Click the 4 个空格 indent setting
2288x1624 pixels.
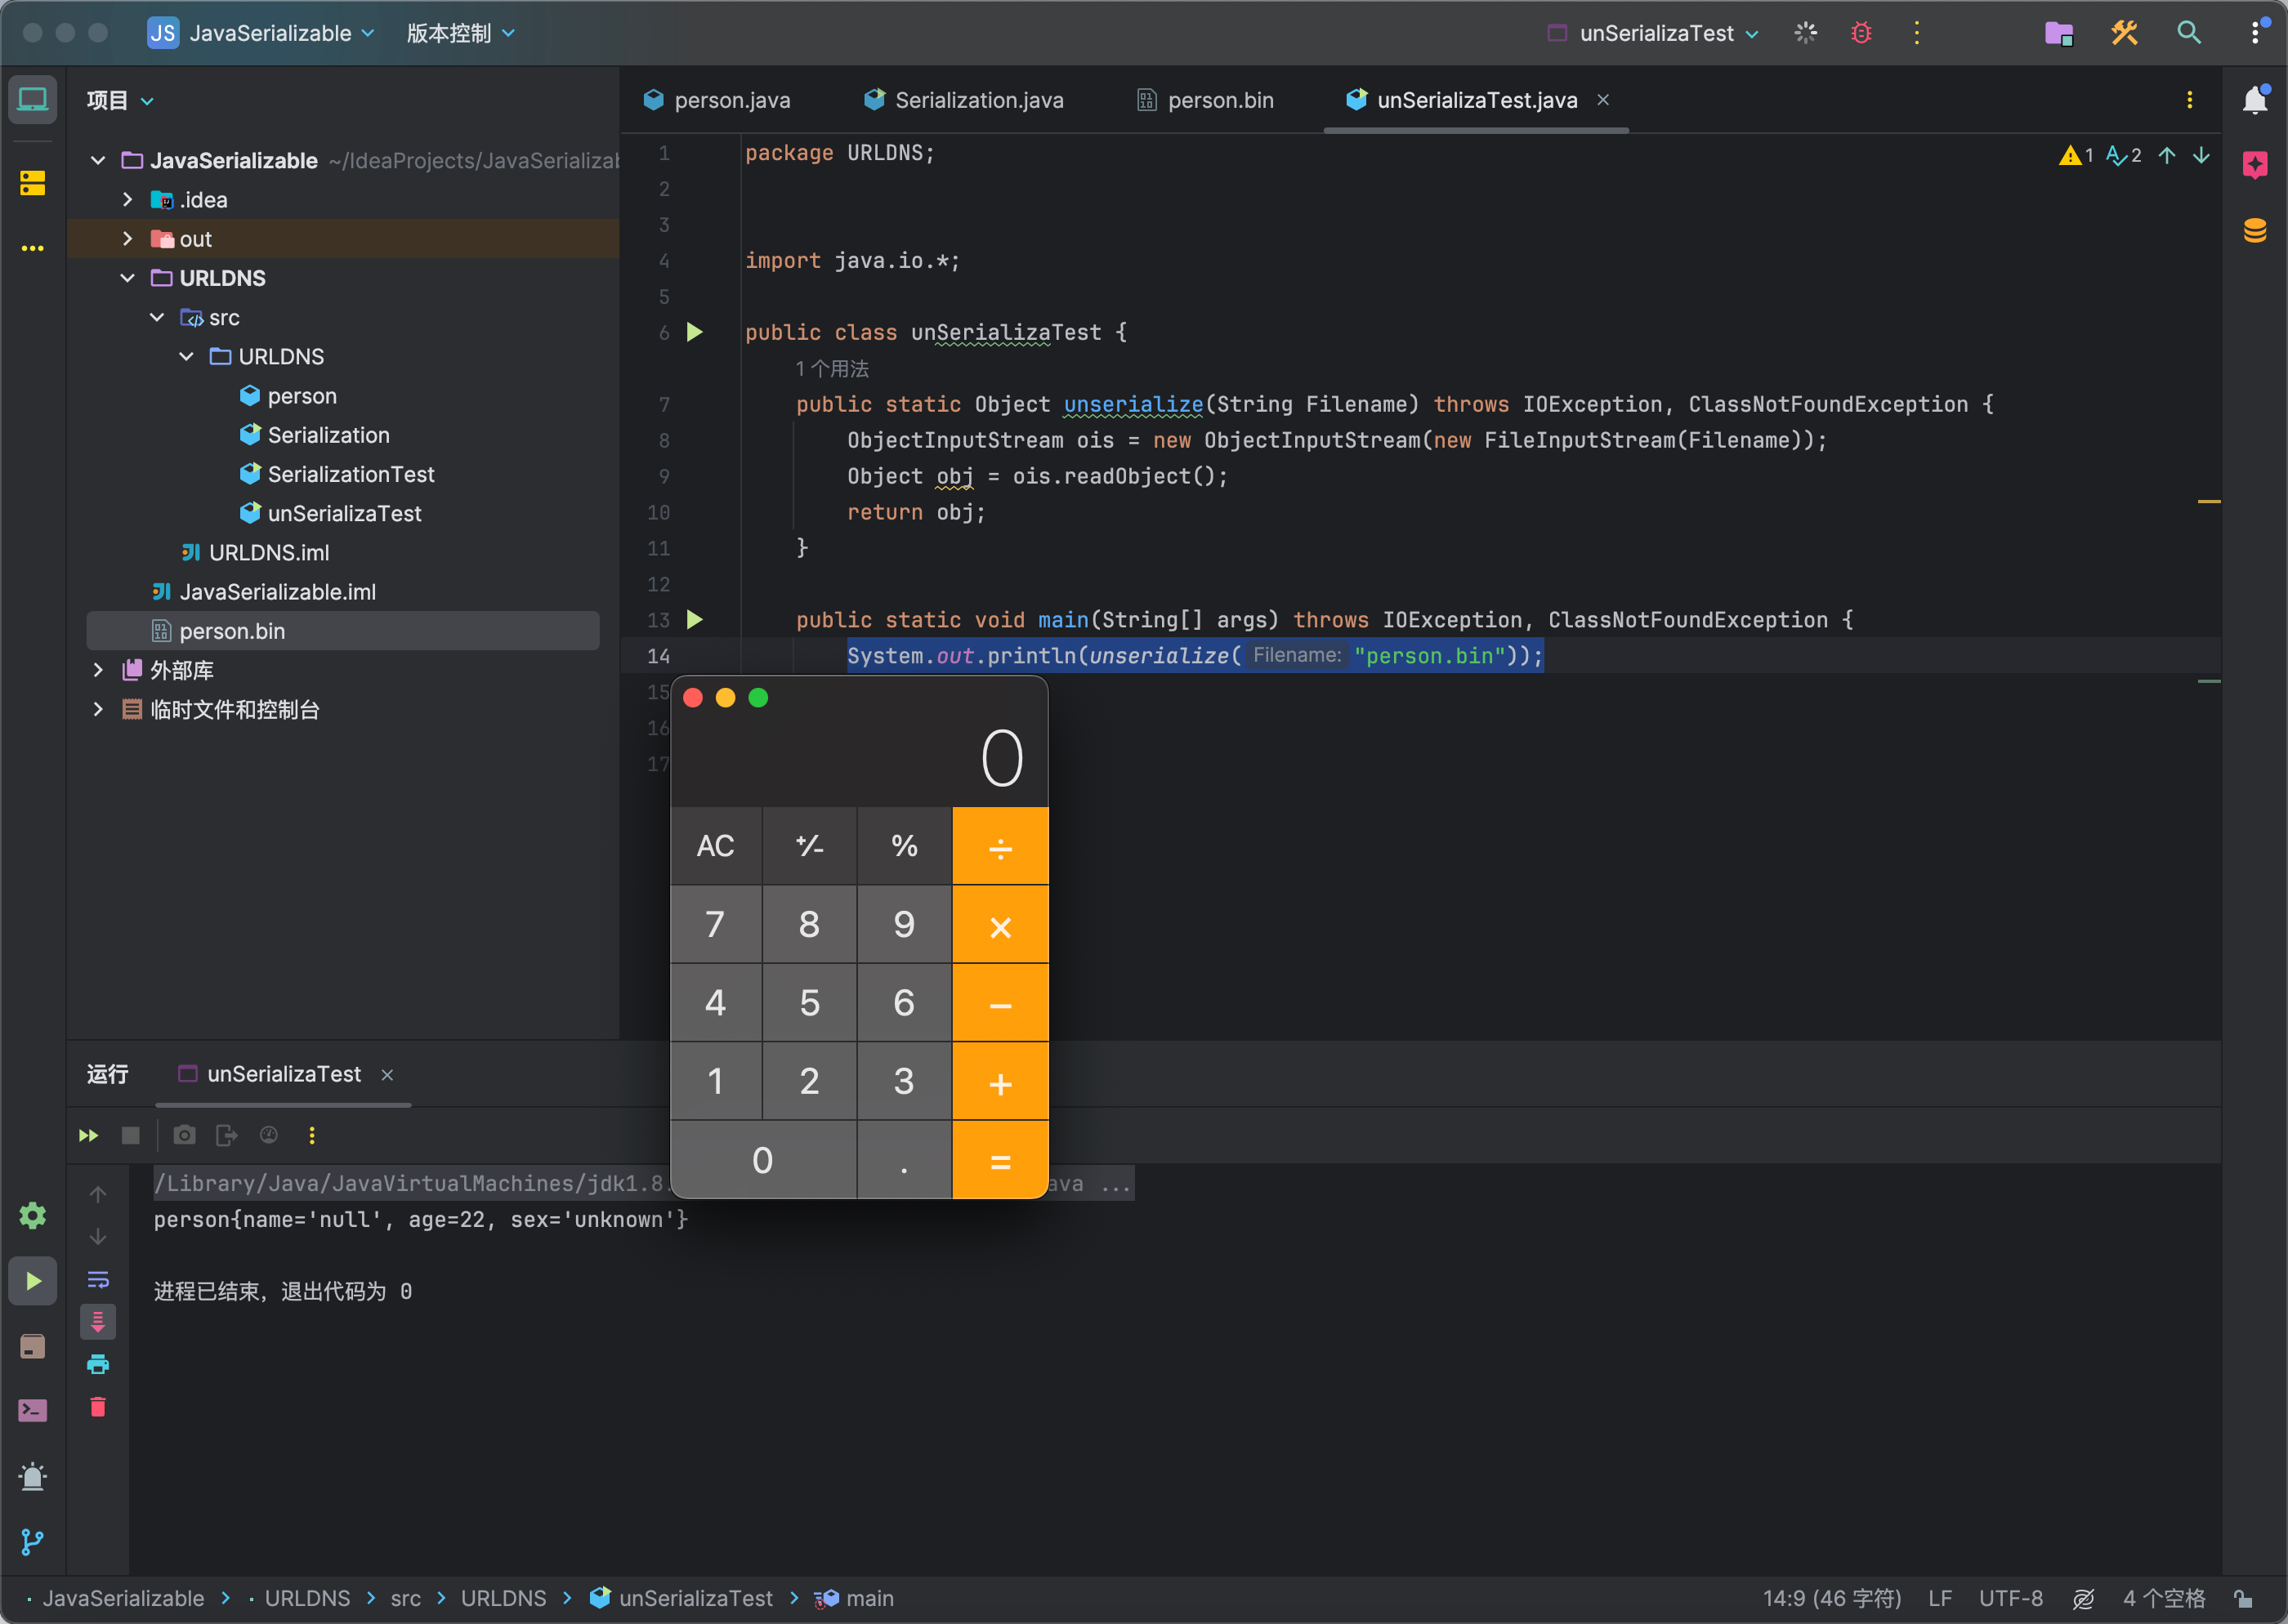2164,1598
